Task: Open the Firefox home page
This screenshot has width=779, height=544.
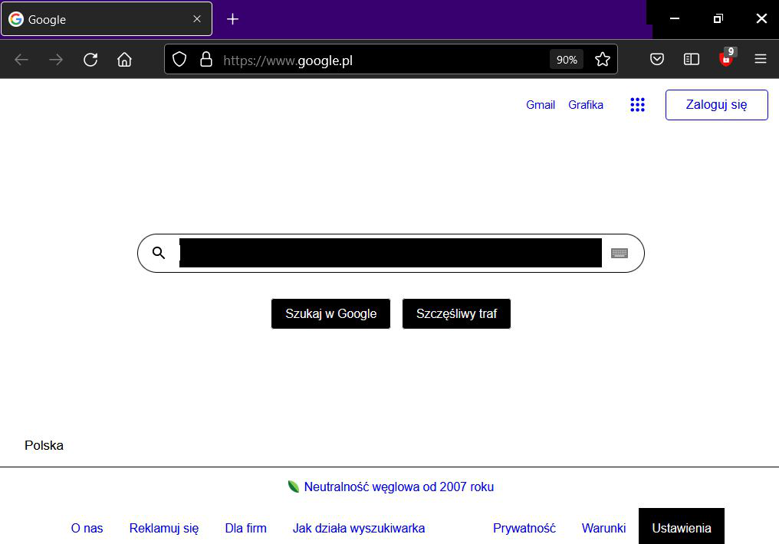Action: (124, 60)
